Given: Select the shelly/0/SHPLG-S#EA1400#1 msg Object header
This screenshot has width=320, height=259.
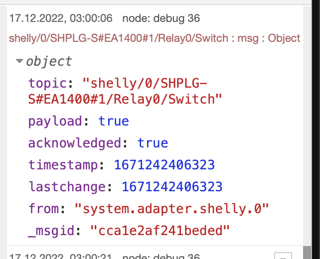Looking at the screenshot, I should pos(155,38).
